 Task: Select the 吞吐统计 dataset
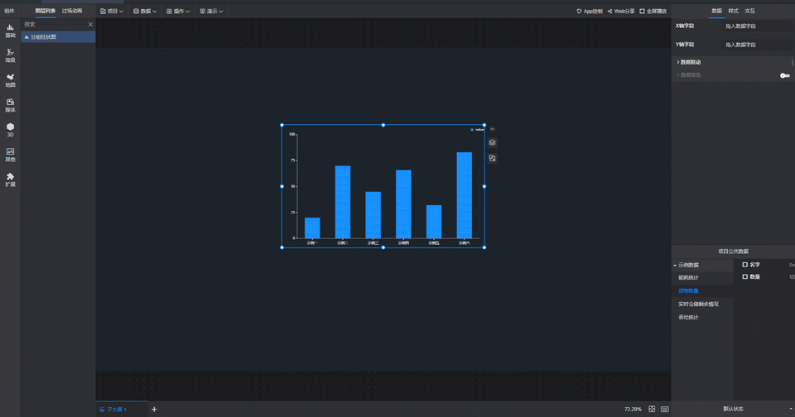(688, 317)
